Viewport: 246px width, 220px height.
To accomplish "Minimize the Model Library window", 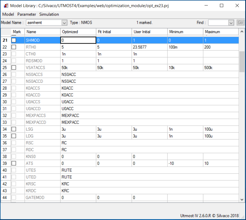I will (206, 6).
